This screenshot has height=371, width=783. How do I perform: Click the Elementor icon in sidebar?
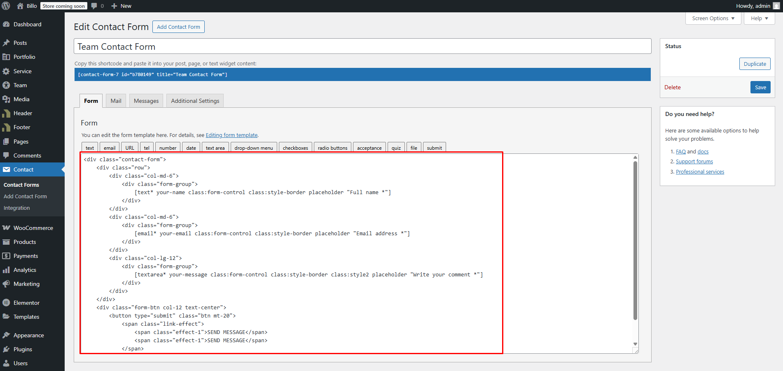point(6,303)
